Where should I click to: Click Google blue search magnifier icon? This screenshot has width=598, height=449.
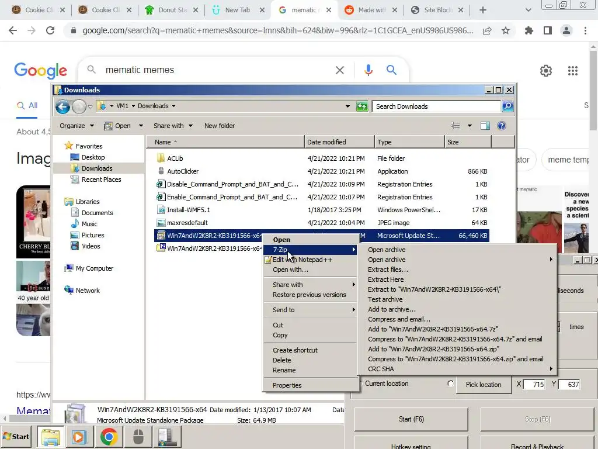point(391,70)
